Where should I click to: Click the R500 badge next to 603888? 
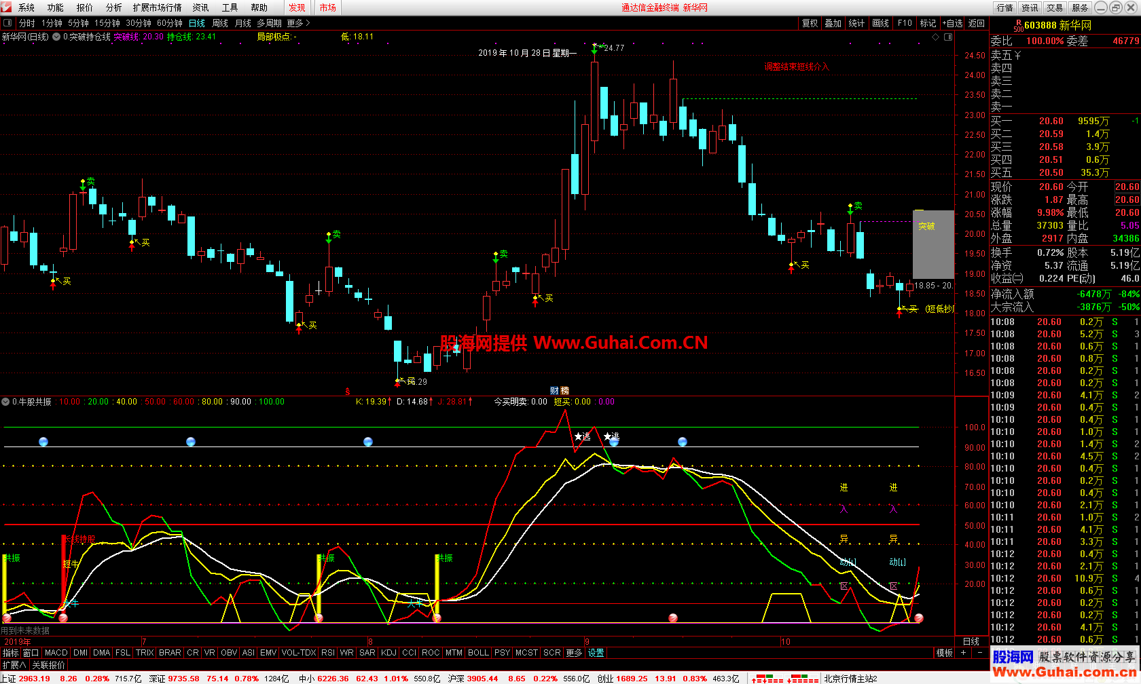(x=1018, y=25)
